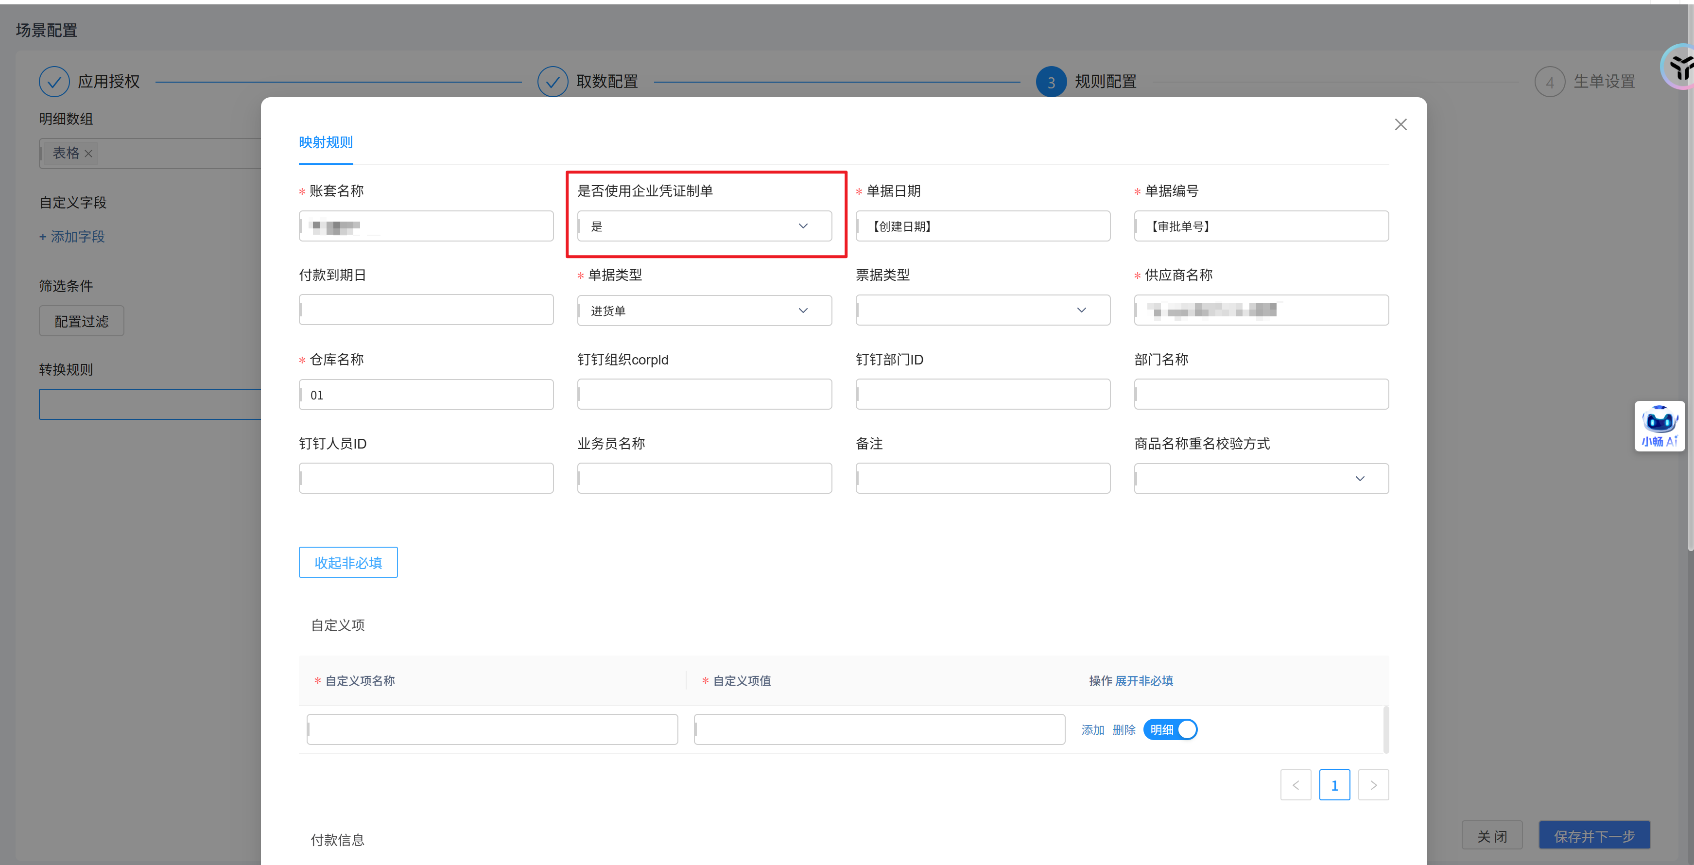Open the 是否使用企业凭证制单 dropdown
Screen dimensions: 1694x865
coord(704,226)
